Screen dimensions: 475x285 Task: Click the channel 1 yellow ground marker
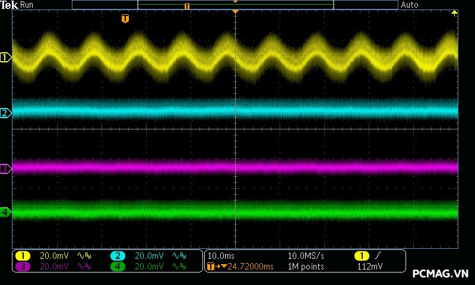click(x=5, y=58)
